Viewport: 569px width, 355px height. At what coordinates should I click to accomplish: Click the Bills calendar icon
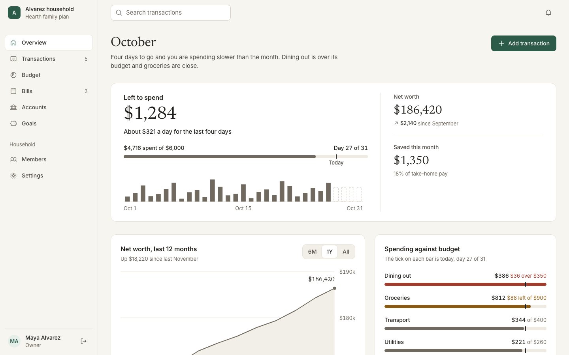(13, 91)
